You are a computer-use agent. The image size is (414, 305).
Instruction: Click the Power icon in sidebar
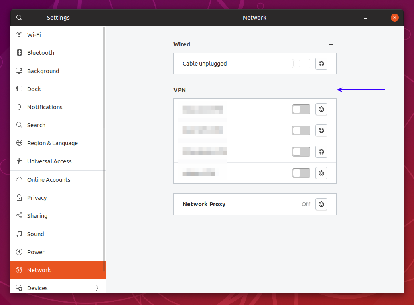click(x=19, y=252)
